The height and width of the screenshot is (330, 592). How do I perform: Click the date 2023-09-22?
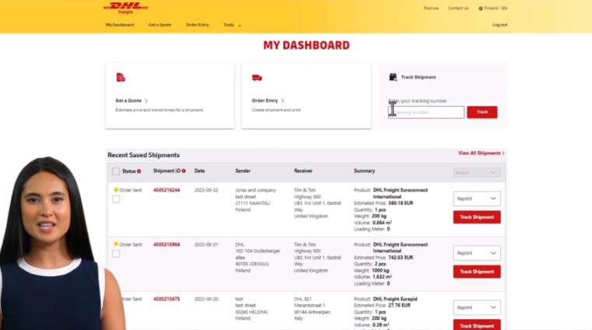(x=206, y=191)
